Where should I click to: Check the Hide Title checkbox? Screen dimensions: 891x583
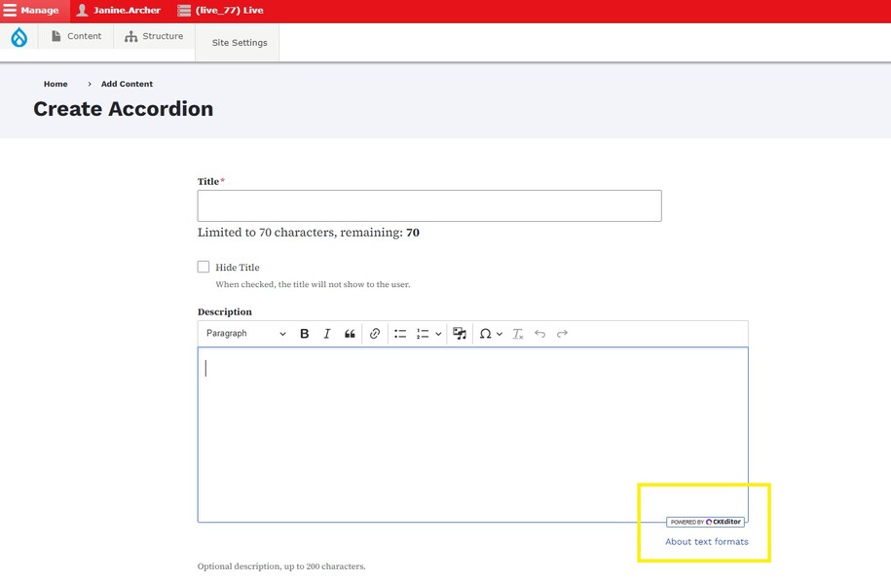204,267
